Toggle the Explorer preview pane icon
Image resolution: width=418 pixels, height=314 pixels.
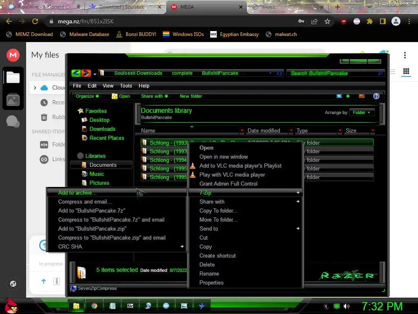(362, 96)
